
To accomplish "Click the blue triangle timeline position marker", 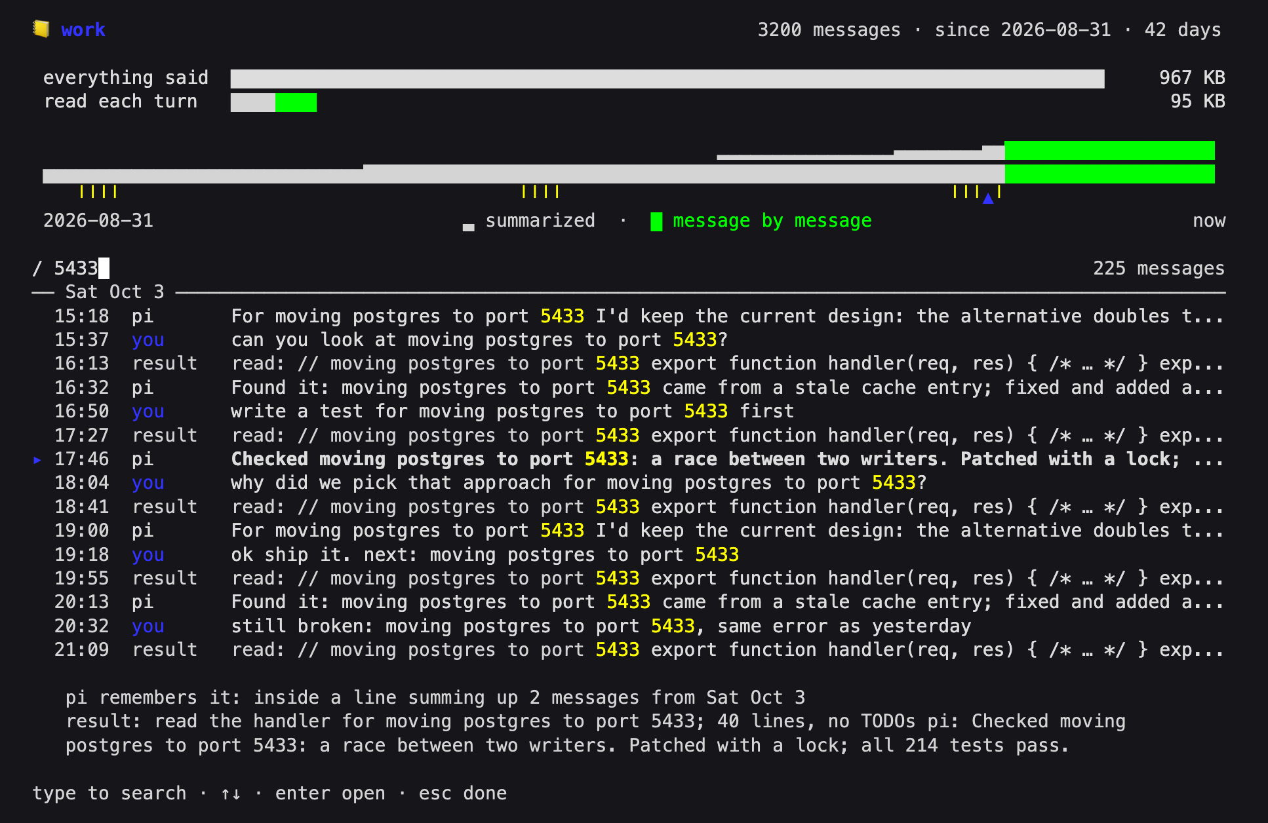I will pos(988,199).
